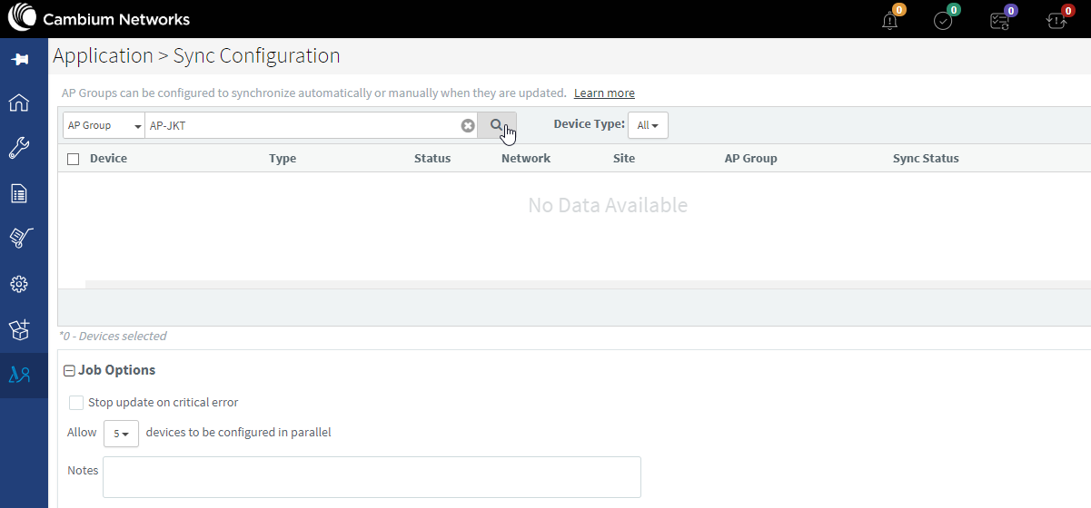Open the jobs checklist icon in header
This screenshot has height=508, width=1091.
tap(1000, 20)
